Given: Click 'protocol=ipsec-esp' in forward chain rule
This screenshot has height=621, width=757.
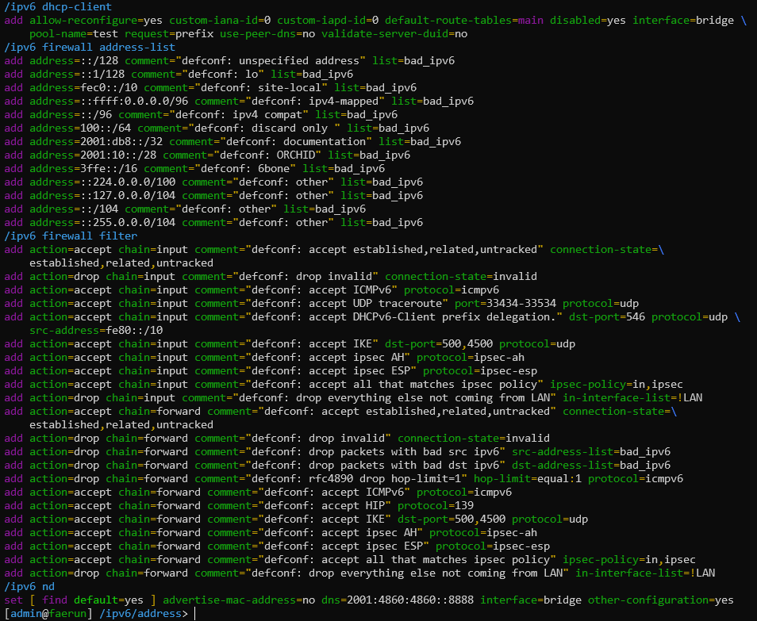Looking at the screenshot, I should point(493,547).
